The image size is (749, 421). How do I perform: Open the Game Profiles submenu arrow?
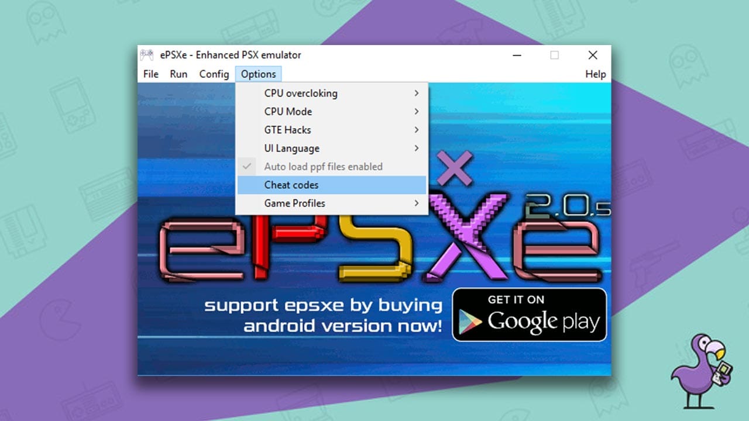click(x=417, y=203)
